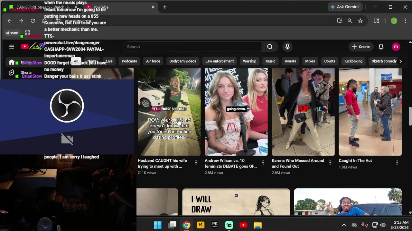The width and height of the screenshot is (412, 231).
Task: Go back with the browser back arrow
Action: (x=9, y=21)
